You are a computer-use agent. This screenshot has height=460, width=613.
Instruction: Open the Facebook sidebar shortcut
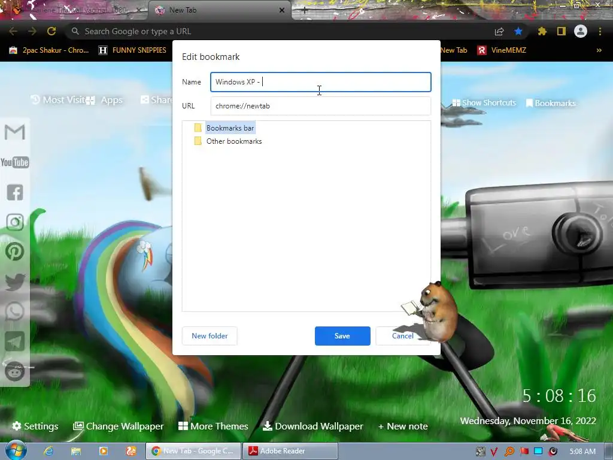click(15, 192)
